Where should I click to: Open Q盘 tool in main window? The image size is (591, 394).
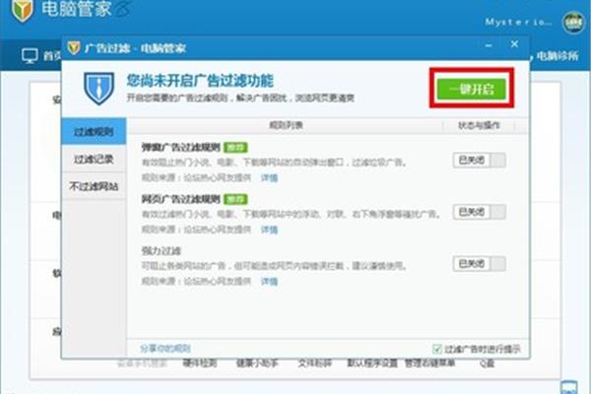pyautogui.click(x=487, y=363)
